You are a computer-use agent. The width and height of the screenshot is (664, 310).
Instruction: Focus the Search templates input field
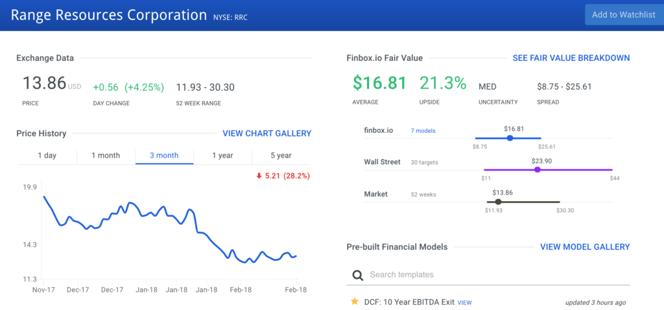[493, 275]
